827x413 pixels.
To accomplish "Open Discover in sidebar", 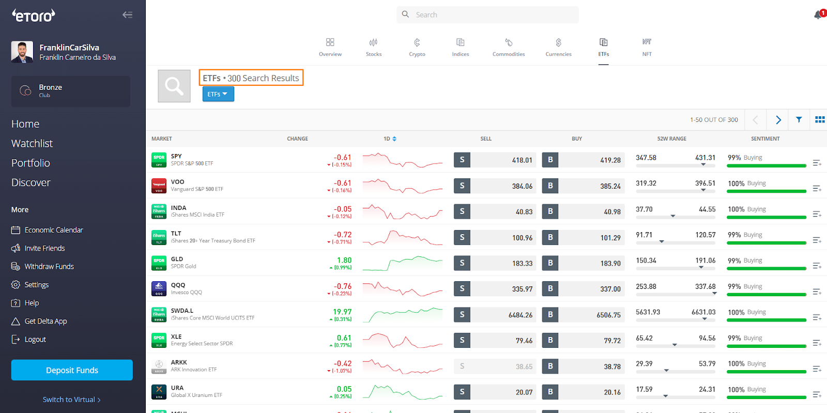I will (31, 182).
